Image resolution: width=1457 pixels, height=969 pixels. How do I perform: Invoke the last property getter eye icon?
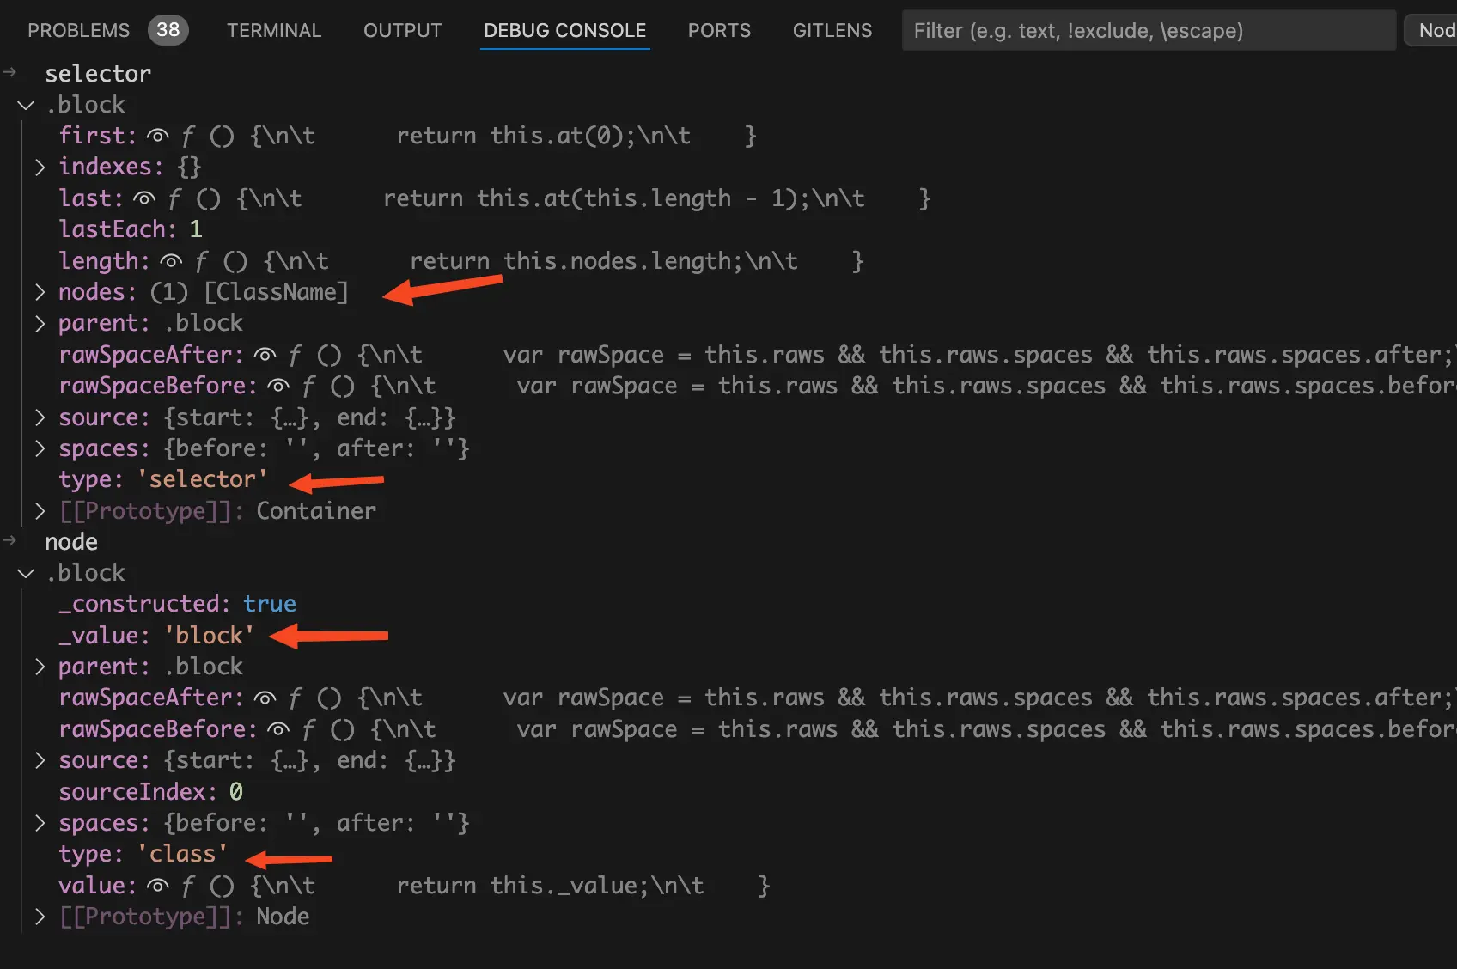click(144, 198)
